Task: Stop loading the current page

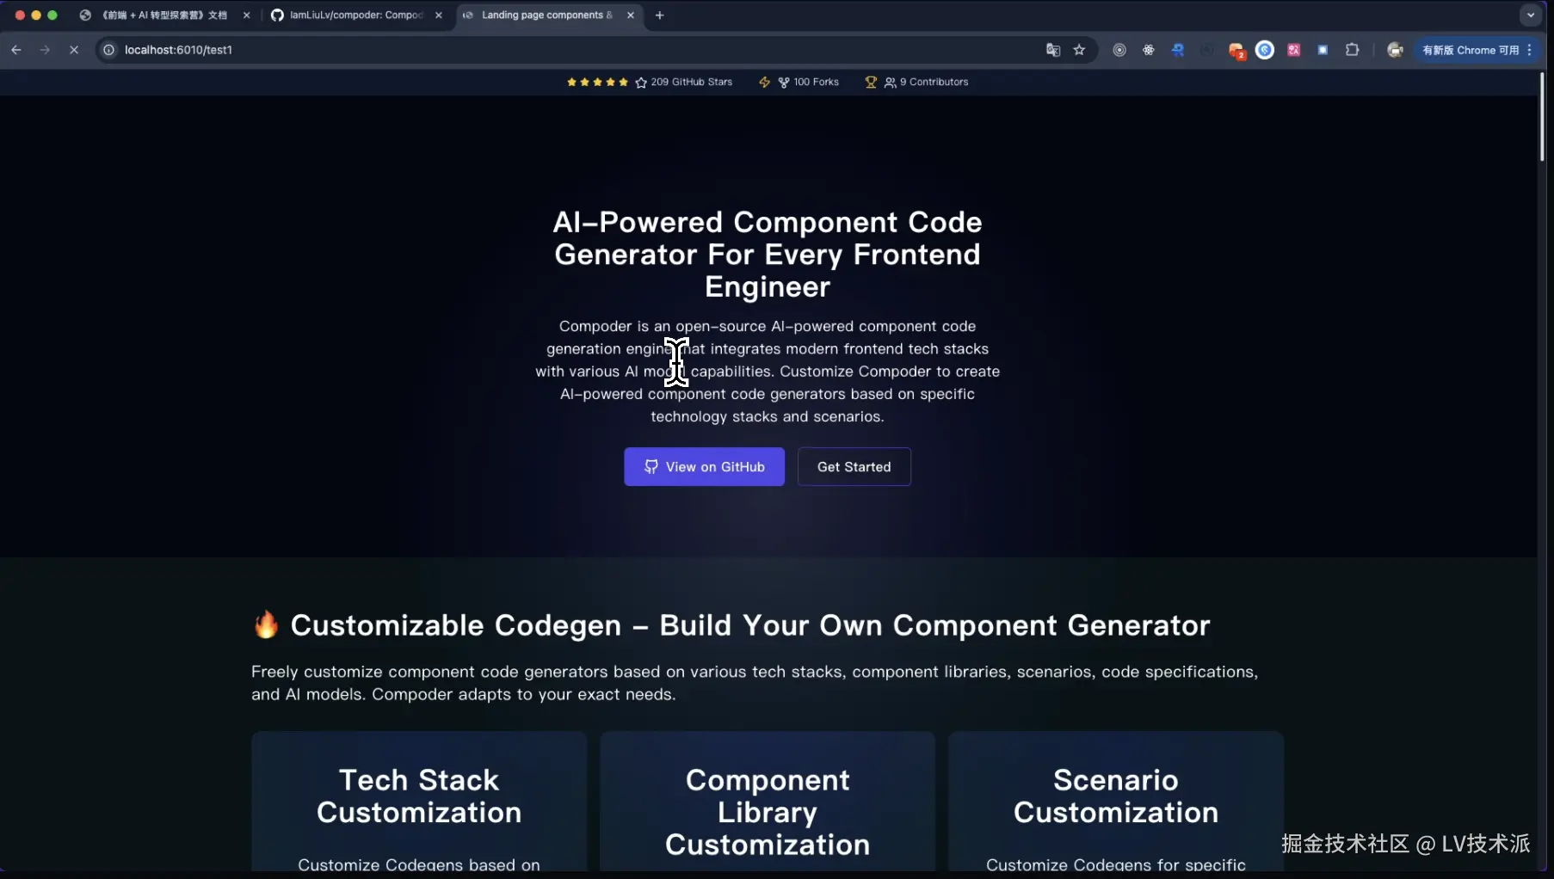Action: click(x=74, y=50)
